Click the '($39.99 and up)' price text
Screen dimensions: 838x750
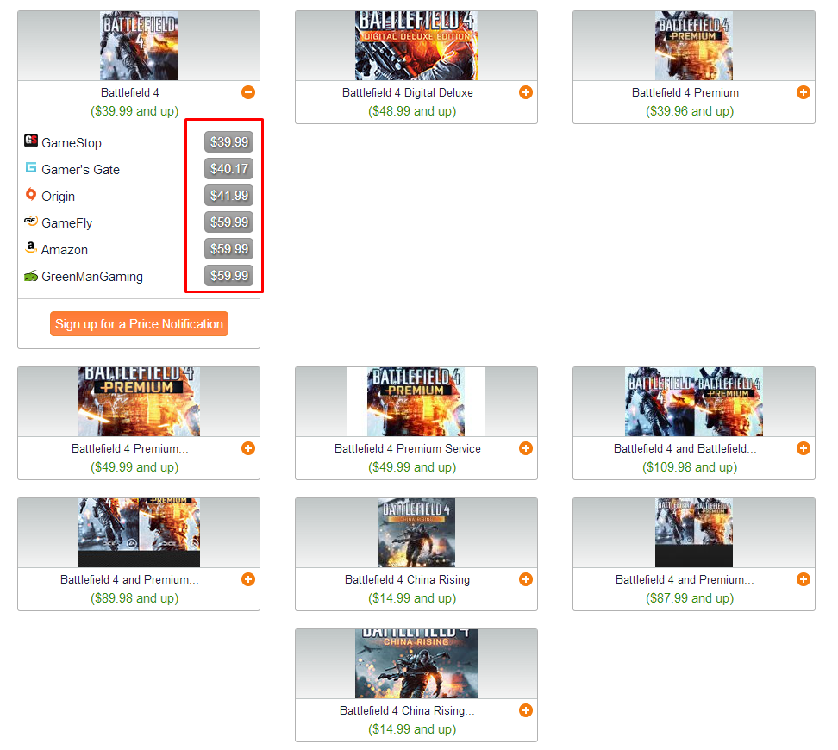(x=134, y=111)
